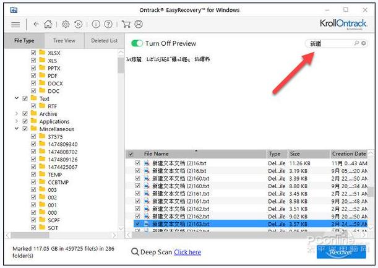378x268 pixels.
Task: Click the tree panel vertical scrollbar thumb
Action: coord(121,65)
